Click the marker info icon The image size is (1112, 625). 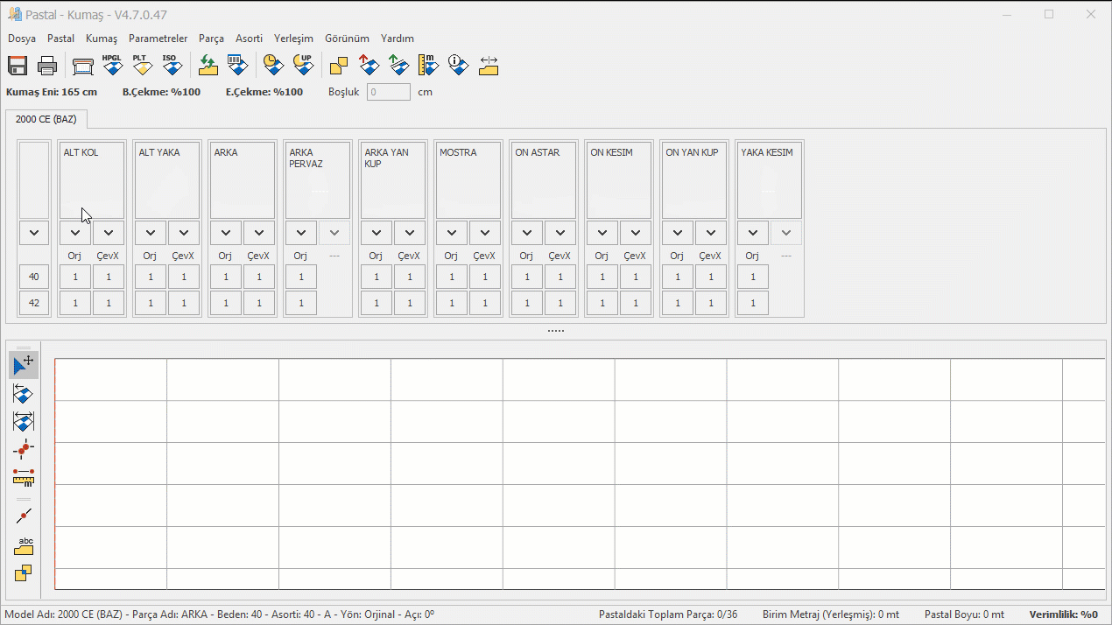458,66
